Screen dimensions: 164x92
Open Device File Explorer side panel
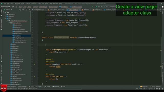coord(163,78)
